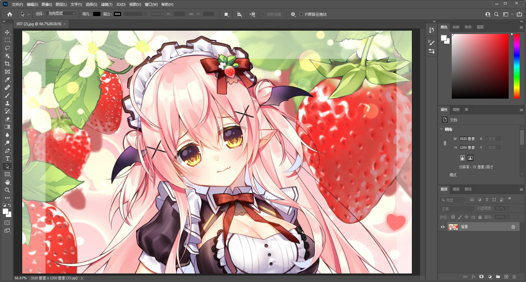The image size is (526, 282).
Task: Select the Rectangular Marquee tool
Action: (7, 40)
